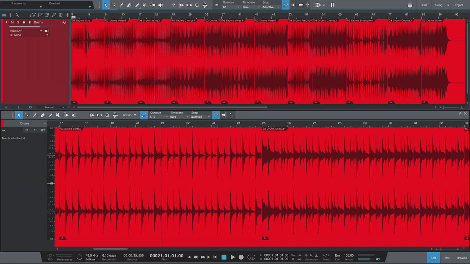The width and height of the screenshot is (470, 264).
Task: Expand the top Snap Adaptive dropdown
Action: 271,7
